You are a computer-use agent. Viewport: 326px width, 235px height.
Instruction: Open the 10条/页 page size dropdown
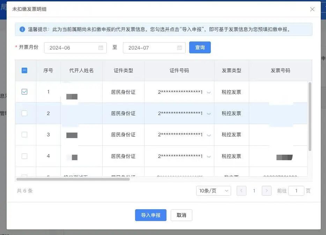[213, 191]
